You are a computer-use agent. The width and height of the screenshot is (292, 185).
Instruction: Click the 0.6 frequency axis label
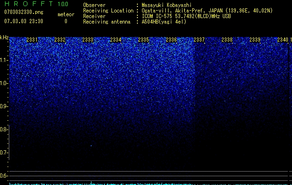[4, 176]
